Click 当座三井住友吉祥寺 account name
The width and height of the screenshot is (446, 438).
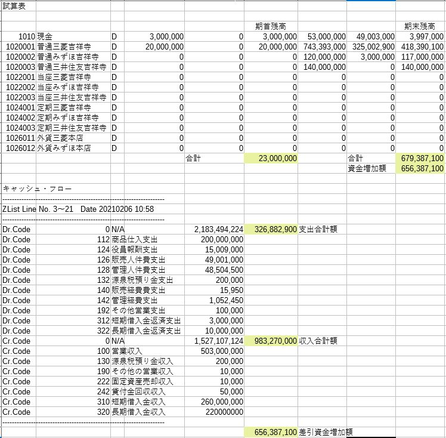(x=72, y=98)
